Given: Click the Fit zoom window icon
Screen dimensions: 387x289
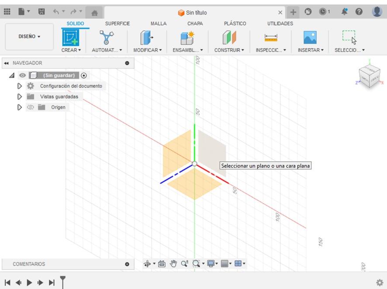Looking at the screenshot, I should (x=196, y=264).
